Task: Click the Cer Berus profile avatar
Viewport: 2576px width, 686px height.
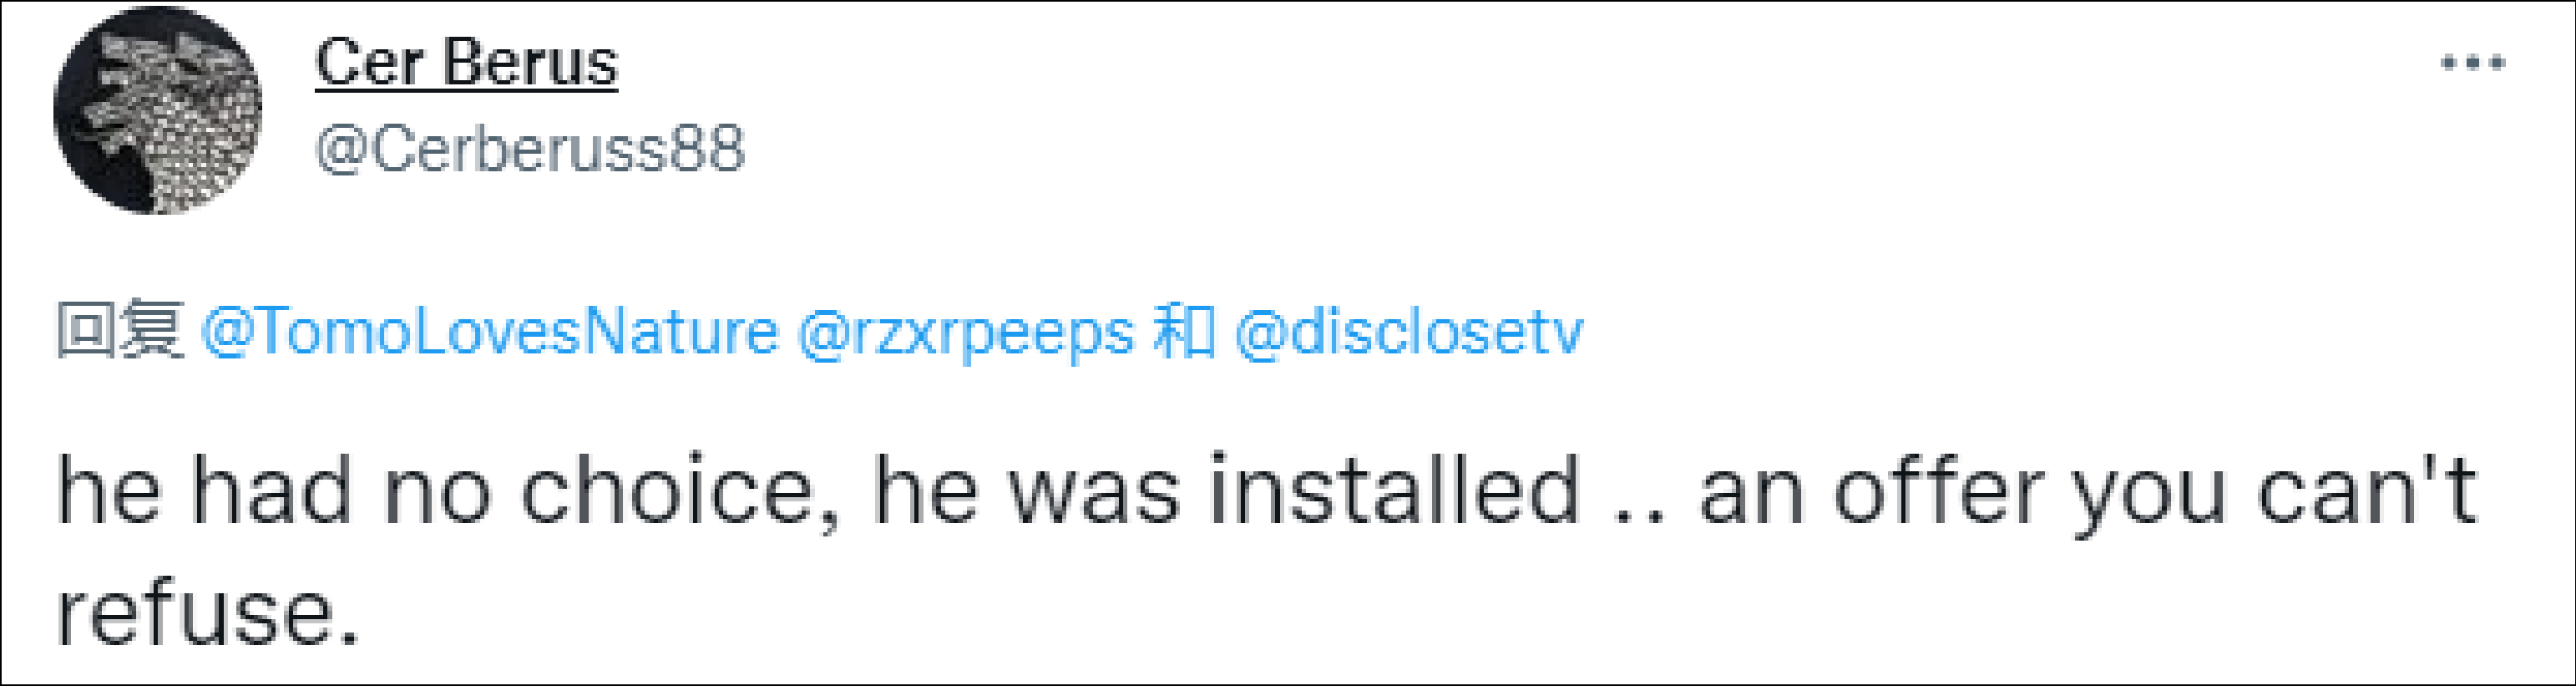Action: tap(158, 110)
